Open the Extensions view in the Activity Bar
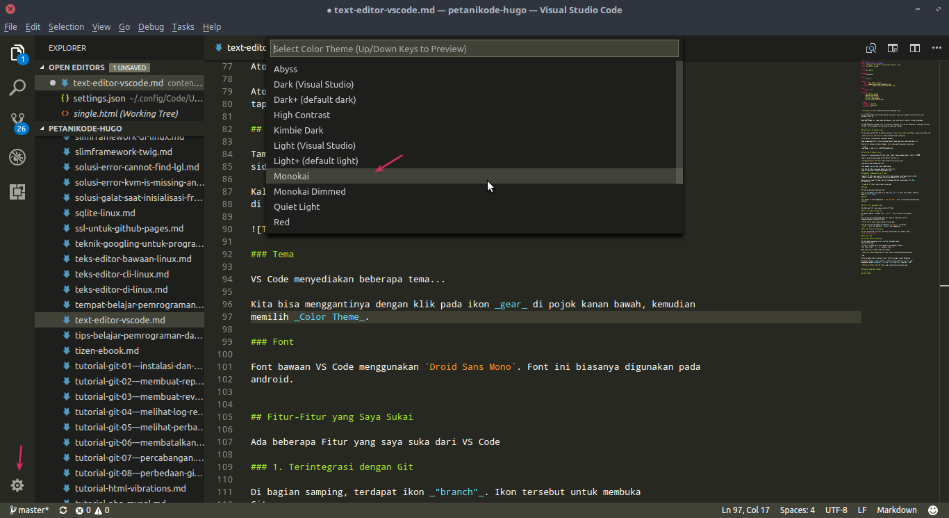This screenshot has height=518, width=949. [x=17, y=191]
